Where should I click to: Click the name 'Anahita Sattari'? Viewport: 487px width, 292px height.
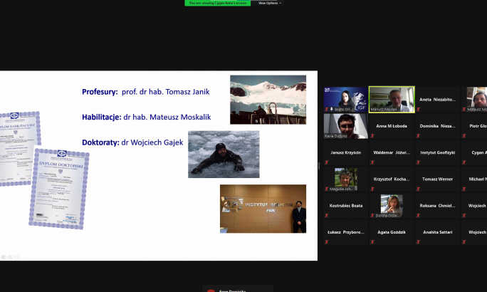pyautogui.click(x=437, y=232)
